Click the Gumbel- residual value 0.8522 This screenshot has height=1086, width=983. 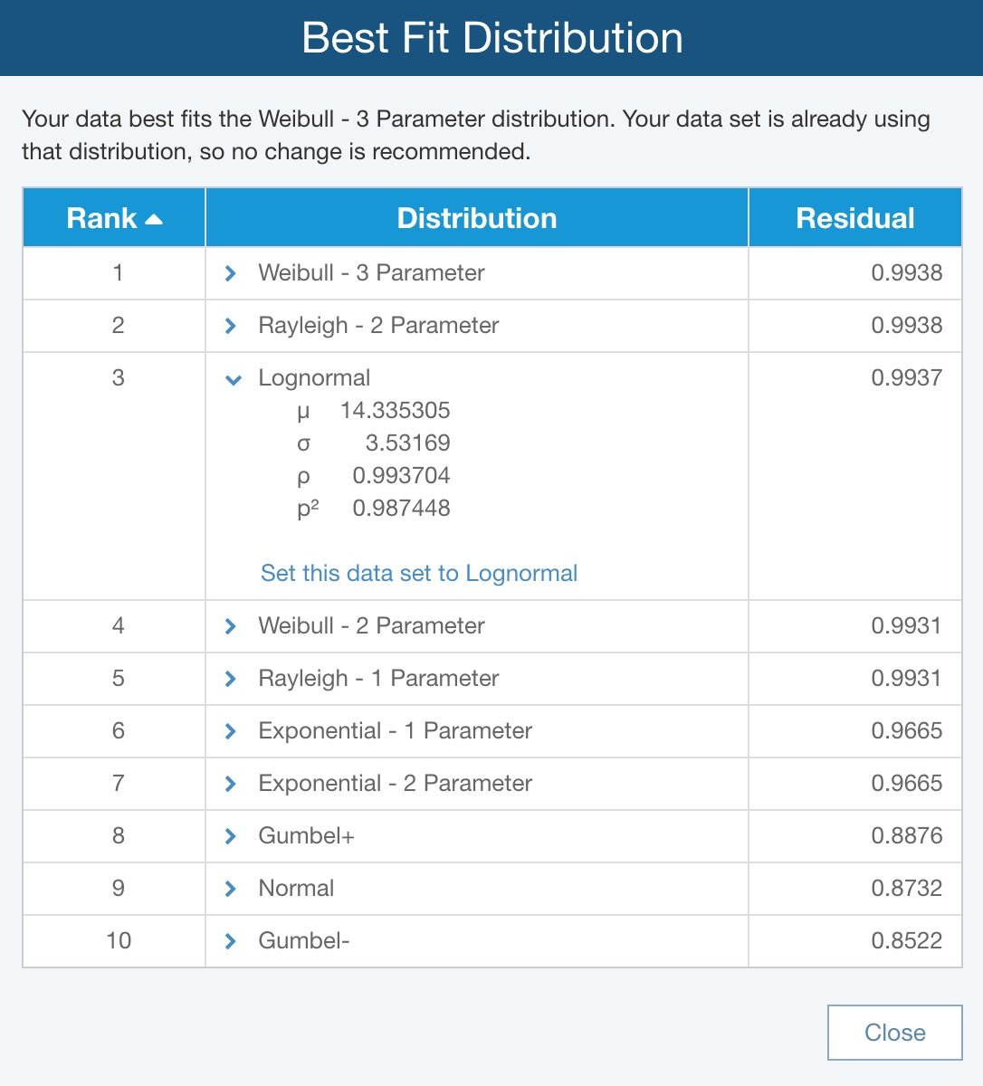[x=906, y=940]
